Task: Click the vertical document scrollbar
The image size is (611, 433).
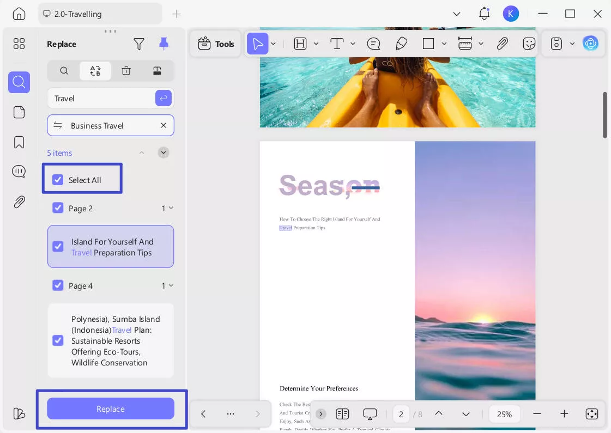Action: (x=604, y=114)
